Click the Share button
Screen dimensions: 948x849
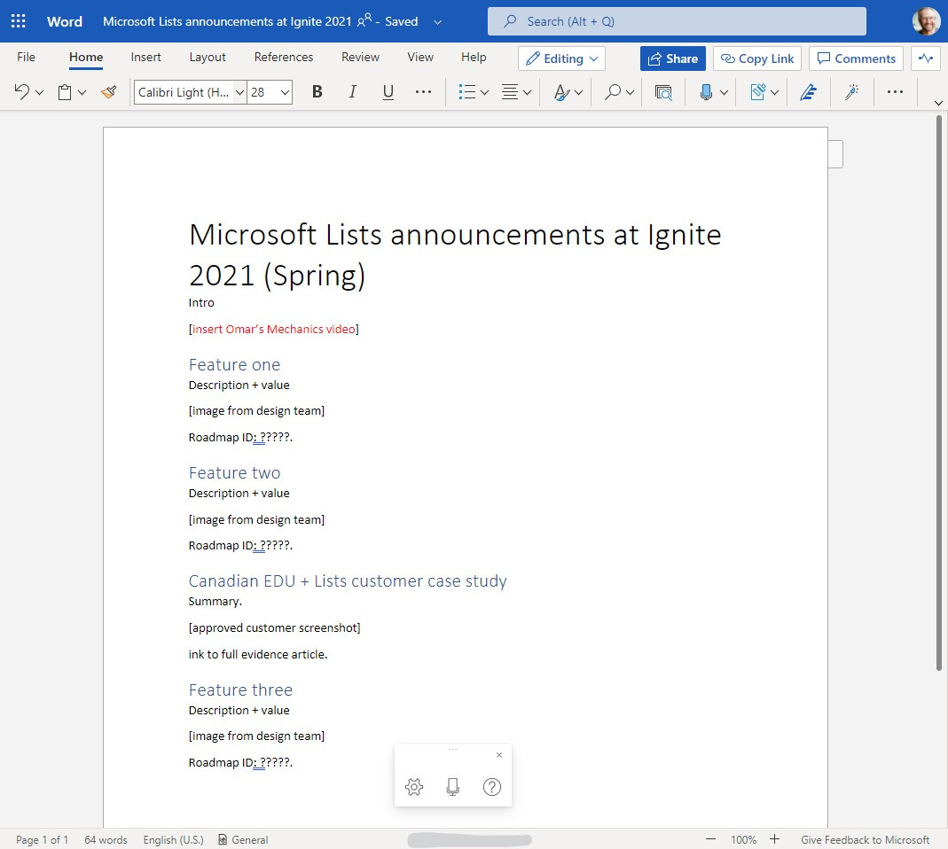click(x=673, y=58)
